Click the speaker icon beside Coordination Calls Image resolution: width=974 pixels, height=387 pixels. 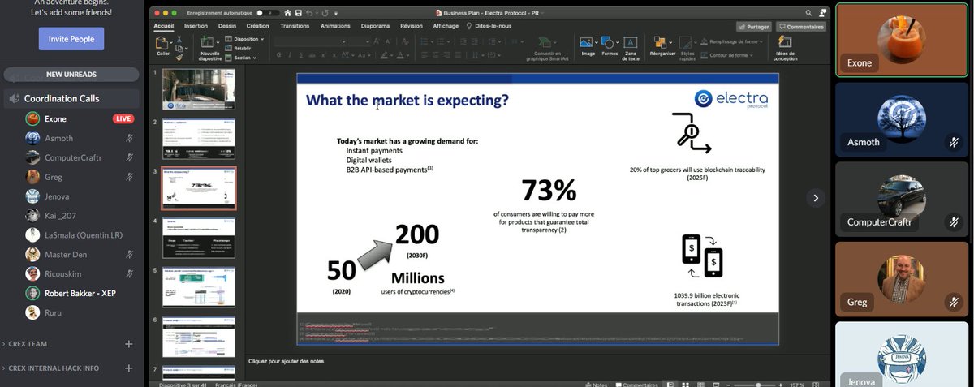point(14,98)
